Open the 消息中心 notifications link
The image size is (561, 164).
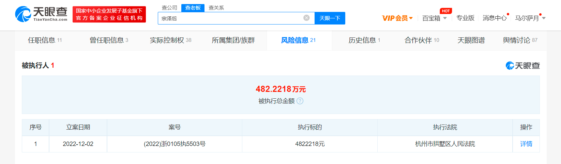[x=495, y=18]
